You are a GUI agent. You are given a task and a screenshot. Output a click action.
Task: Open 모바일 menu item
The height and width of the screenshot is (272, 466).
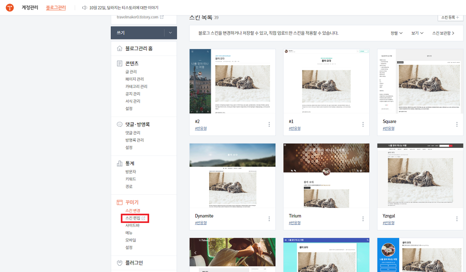pyautogui.click(x=130, y=240)
